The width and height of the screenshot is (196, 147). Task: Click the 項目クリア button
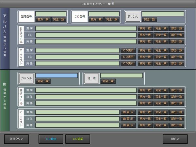pos(16,139)
